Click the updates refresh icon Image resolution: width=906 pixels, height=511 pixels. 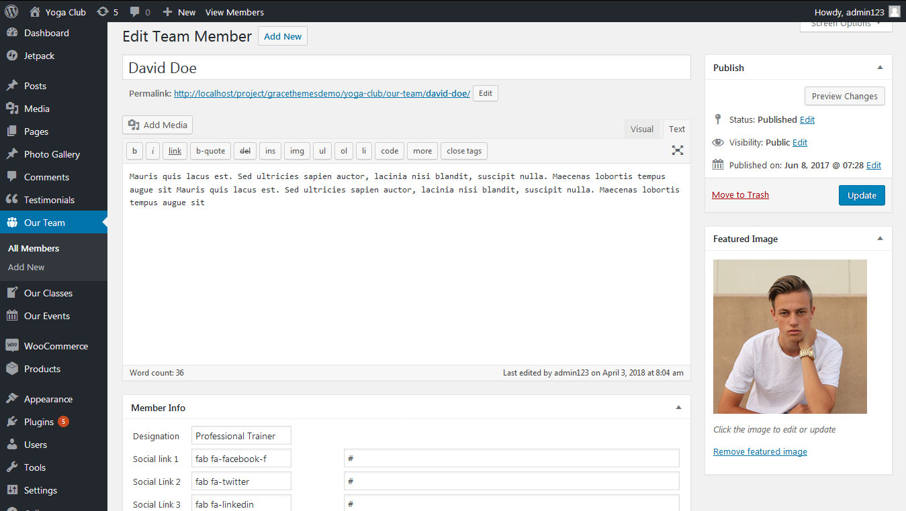click(x=102, y=12)
